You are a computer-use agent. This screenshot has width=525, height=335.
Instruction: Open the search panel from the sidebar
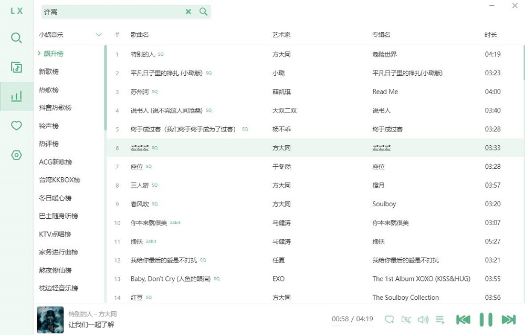click(x=16, y=38)
